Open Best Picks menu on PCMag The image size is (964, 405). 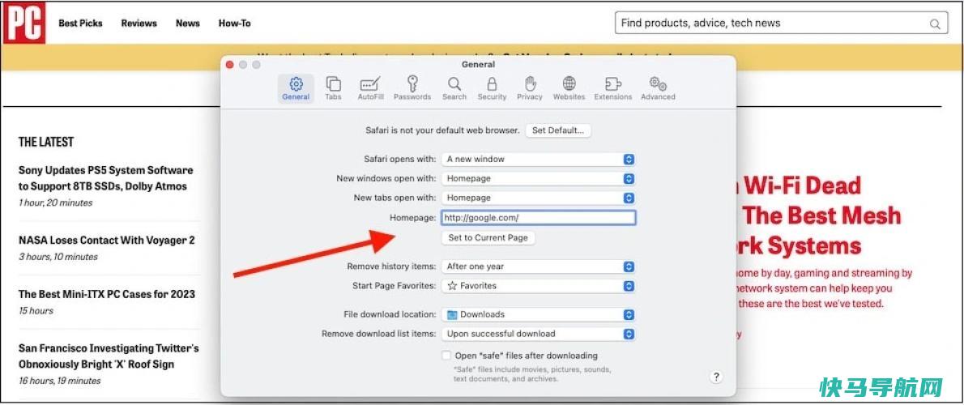80,23
